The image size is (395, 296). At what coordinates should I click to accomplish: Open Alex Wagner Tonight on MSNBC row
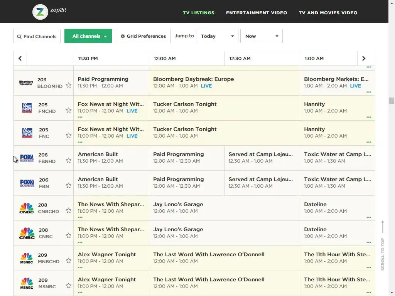111,283
